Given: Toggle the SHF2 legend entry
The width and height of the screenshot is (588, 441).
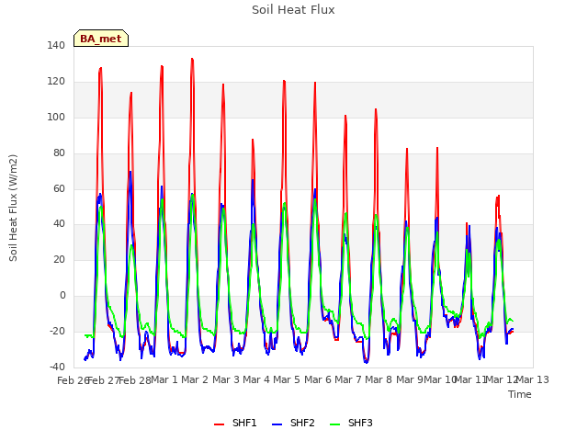Looking at the screenshot, I should [293, 423].
